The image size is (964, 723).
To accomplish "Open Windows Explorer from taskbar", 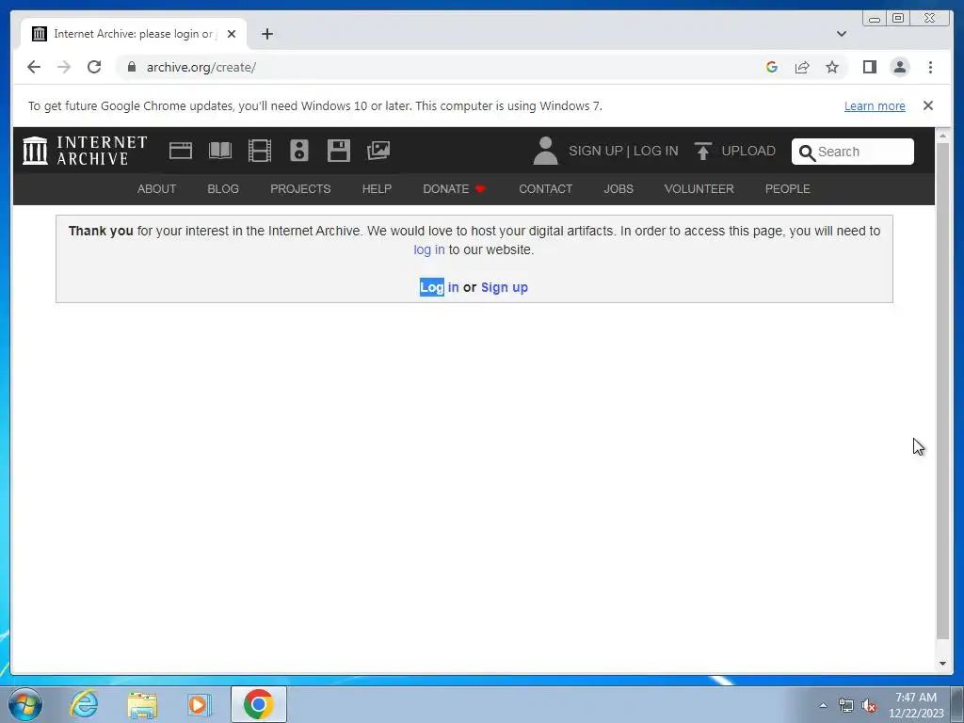I will [142, 704].
